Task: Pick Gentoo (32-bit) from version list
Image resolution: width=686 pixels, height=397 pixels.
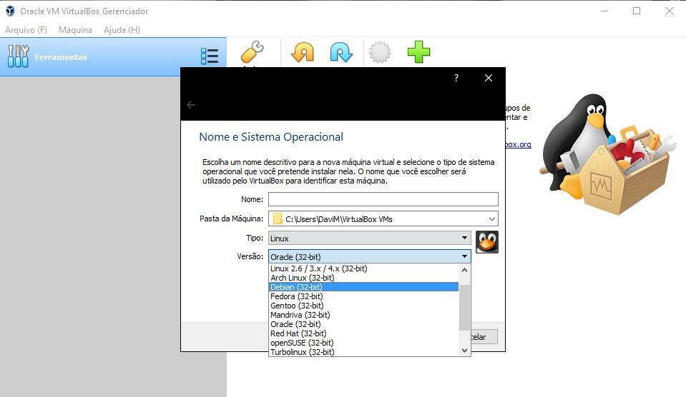Action: coord(363,306)
